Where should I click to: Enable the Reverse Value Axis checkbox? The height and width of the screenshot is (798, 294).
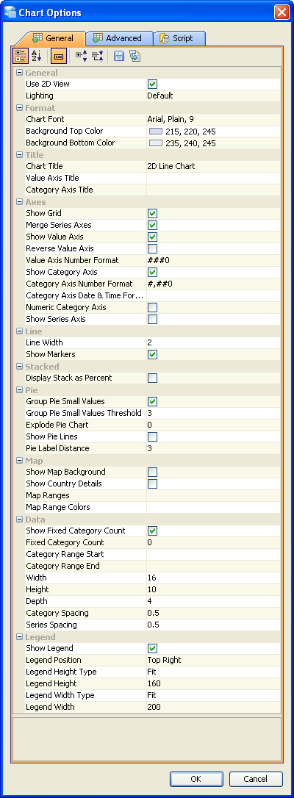click(x=153, y=249)
